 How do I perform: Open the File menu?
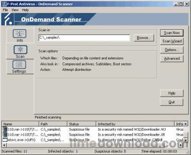(x=5, y=10)
